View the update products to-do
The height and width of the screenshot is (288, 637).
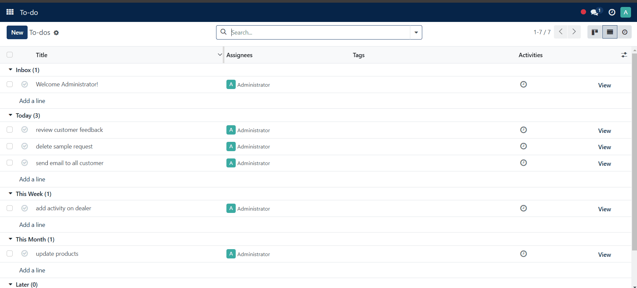(x=604, y=255)
